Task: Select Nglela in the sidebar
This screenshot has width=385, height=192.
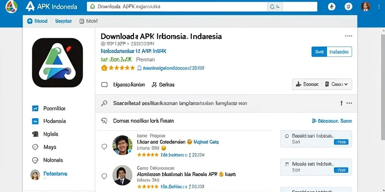Action: (x=51, y=134)
